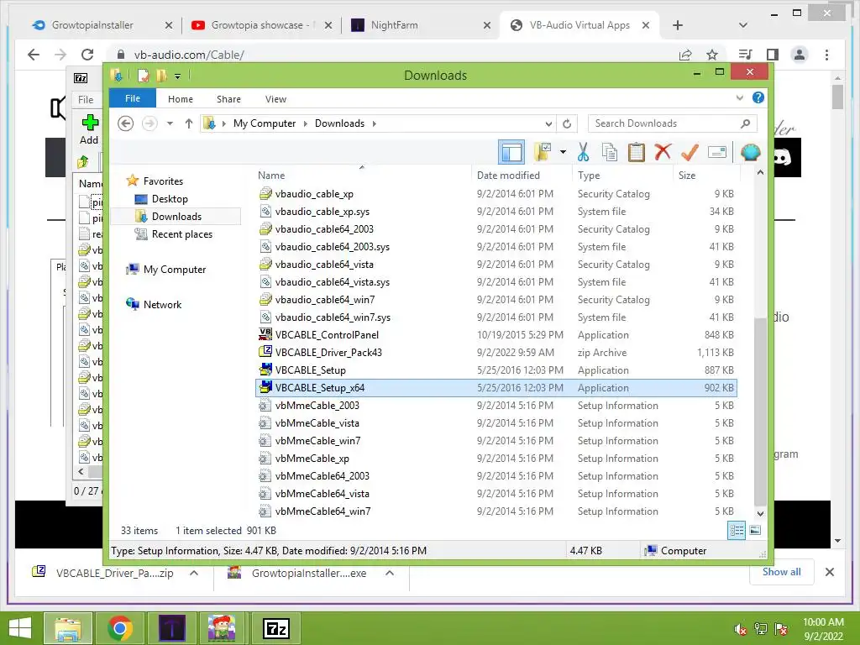The width and height of the screenshot is (860, 645).
Task: Click Properties icon in Explorer title bar
Action: [x=143, y=75]
